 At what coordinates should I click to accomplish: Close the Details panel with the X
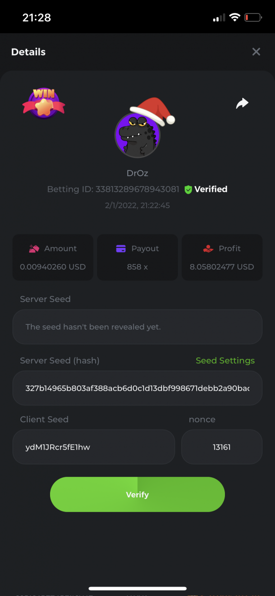click(256, 52)
